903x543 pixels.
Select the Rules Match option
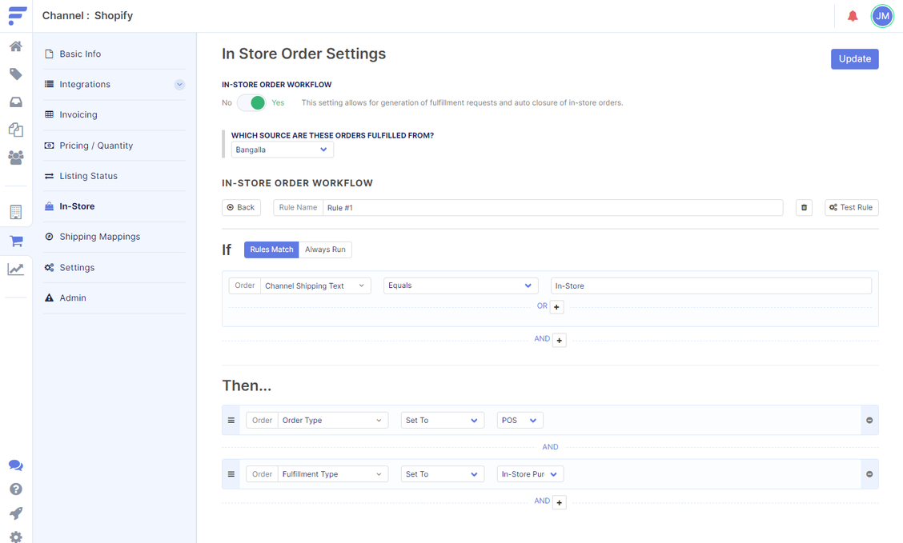click(x=271, y=250)
